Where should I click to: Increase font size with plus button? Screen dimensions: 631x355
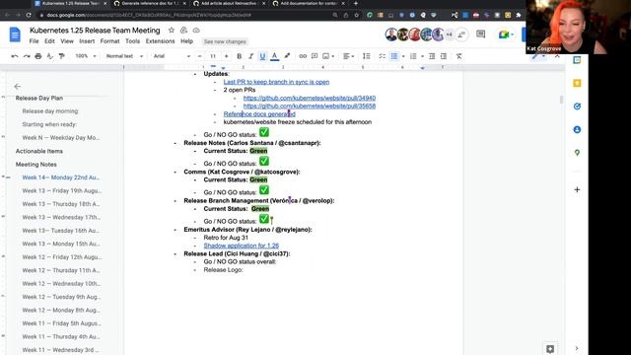(x=226, y=56)
